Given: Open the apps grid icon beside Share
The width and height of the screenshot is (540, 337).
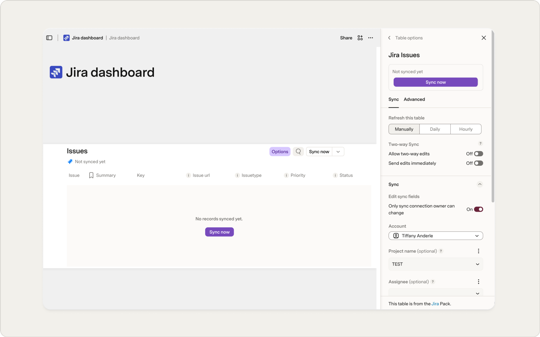Looking at the screenshot, I should tap(360, 38).
